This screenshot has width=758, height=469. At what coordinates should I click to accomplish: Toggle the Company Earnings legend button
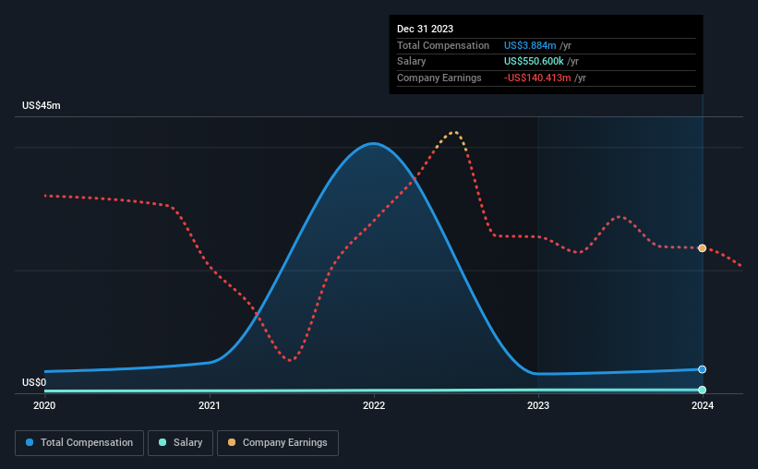click(278, 443)
